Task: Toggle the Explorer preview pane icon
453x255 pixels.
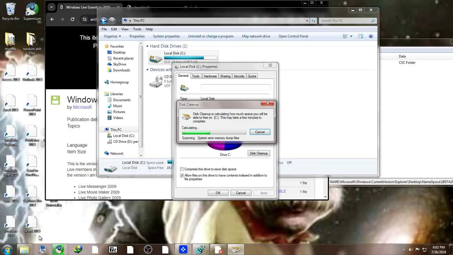Action: coord(360,36)
